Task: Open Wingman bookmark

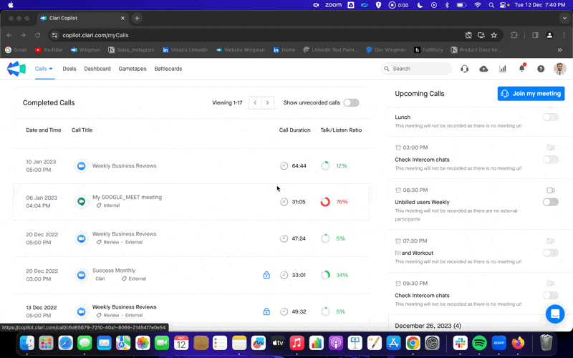Action: click(85, 49)
